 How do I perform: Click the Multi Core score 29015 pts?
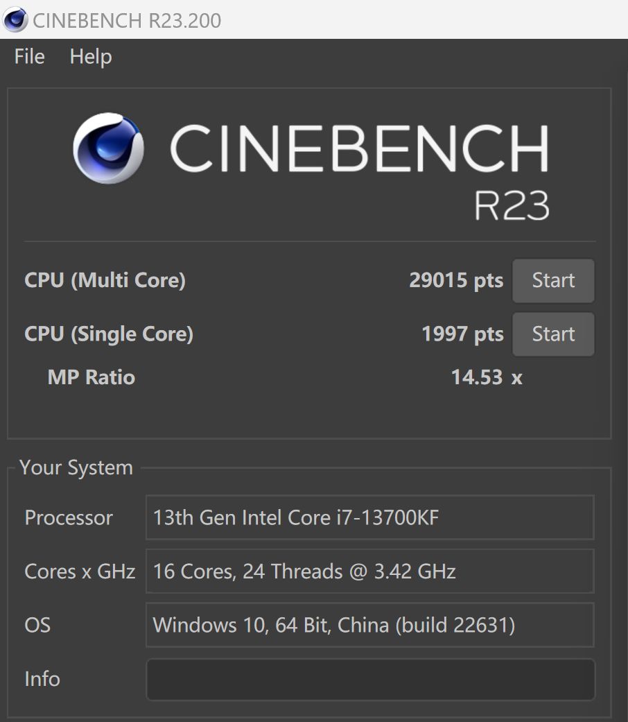pyautogui.click(x=456, y=281)
